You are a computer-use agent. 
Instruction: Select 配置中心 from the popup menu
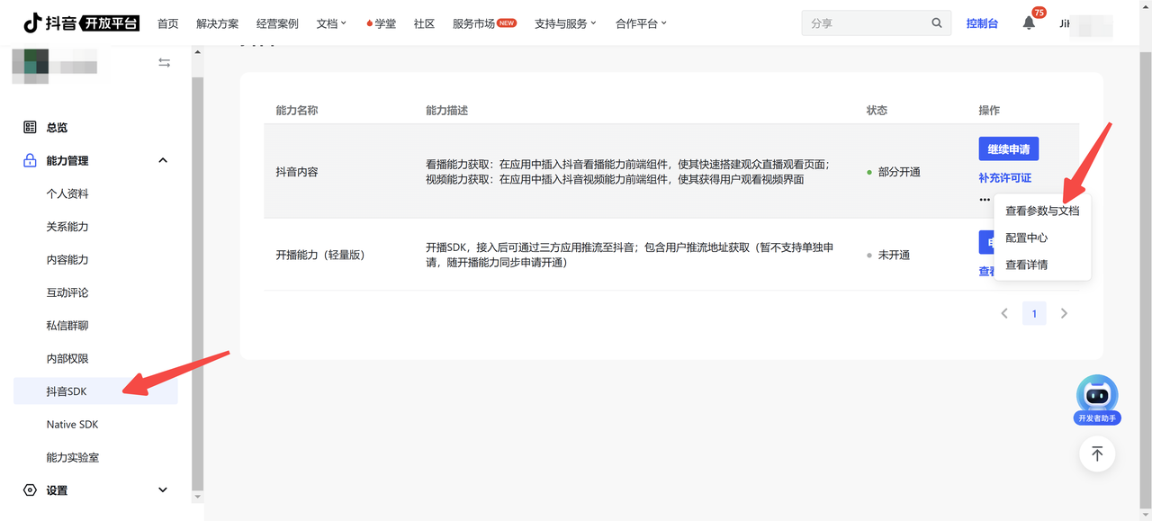(x=1026, y=238)
